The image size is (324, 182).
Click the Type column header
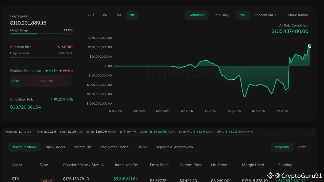44,165
